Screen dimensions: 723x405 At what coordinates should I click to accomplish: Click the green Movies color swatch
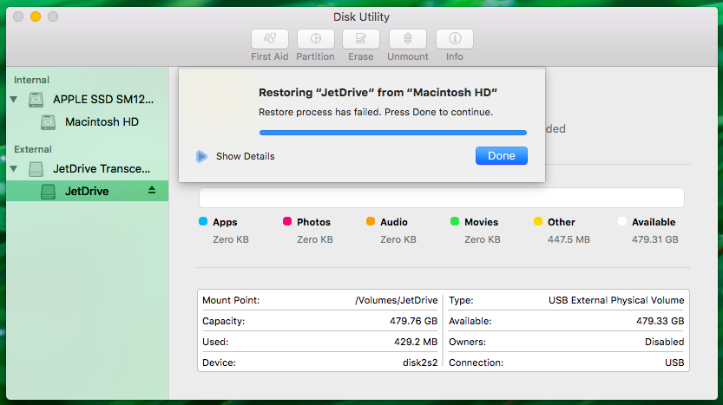455,222
